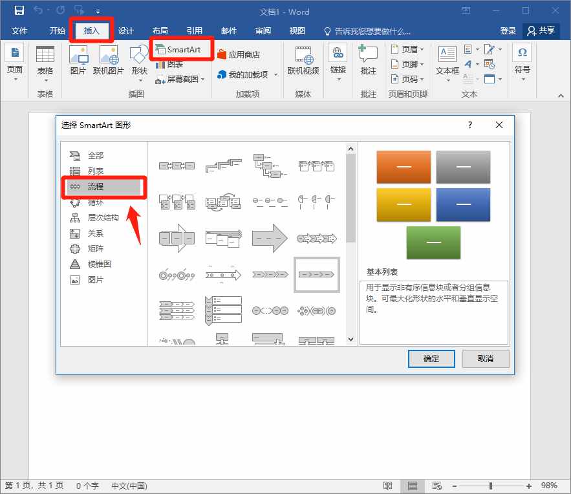Click the dialog help question mark
The image size is (571, 494).
470,125
